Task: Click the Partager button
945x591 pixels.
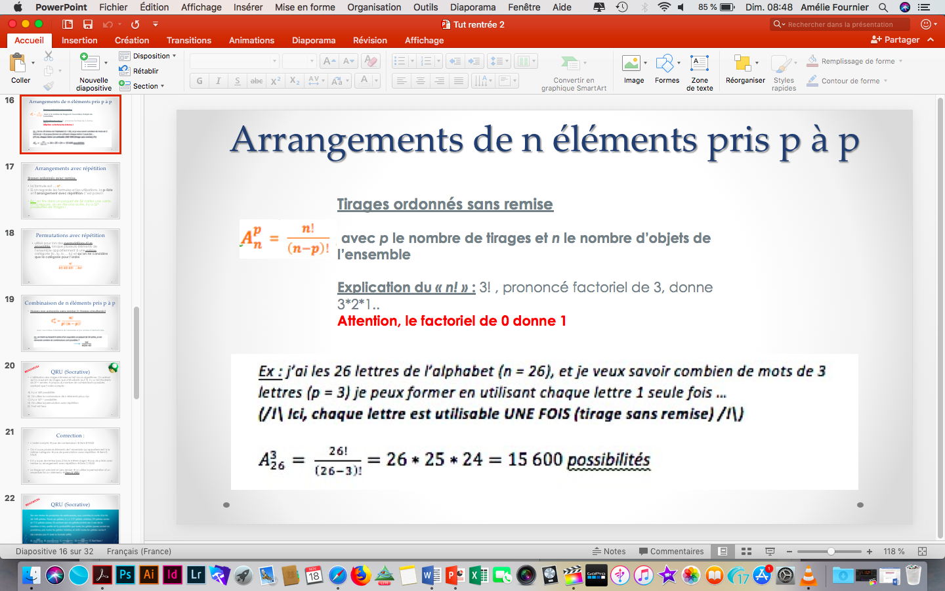Action: point(895,39)
